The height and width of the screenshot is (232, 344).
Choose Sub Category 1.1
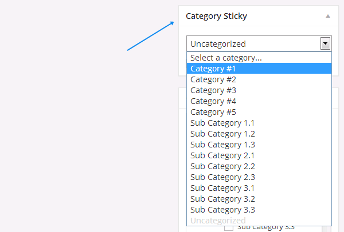pyautogui.click(x=259, y=123)
